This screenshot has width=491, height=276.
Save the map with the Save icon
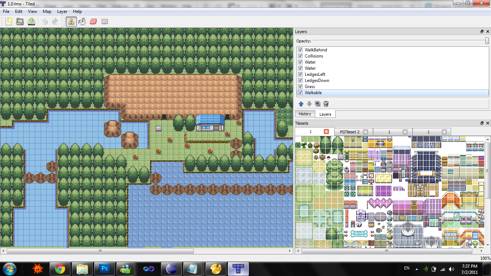(x=31, y=22)
